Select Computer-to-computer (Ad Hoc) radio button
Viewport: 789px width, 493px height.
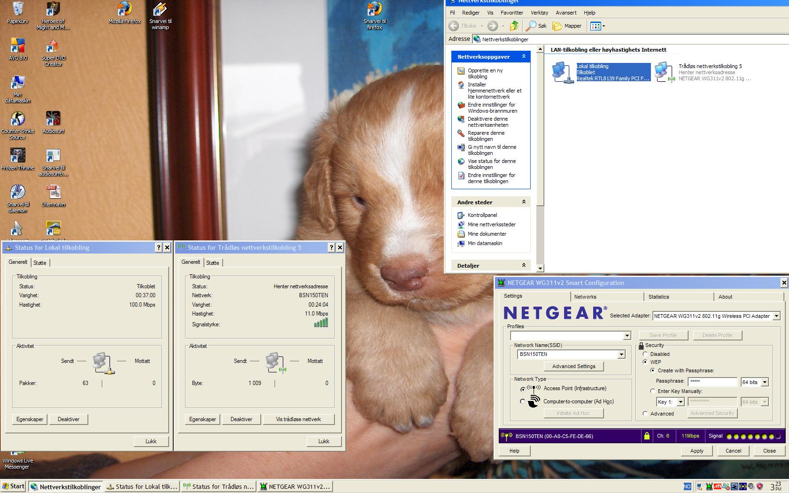pyautogui.click(x=523, y=401)
